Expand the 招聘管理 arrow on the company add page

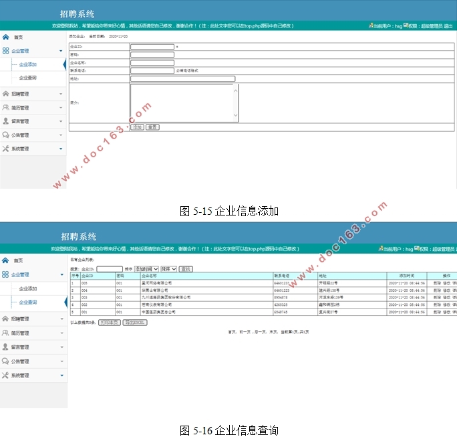coord(61,94)
